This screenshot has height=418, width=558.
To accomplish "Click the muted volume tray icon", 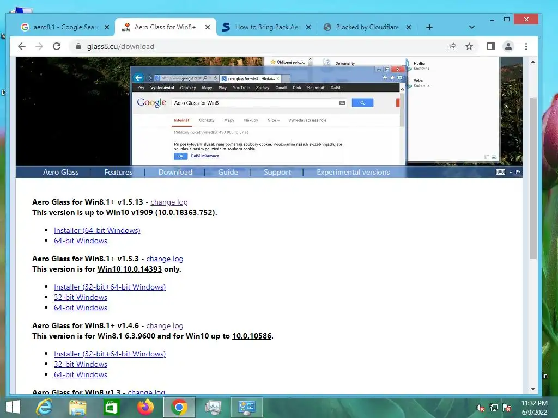I will 480,408.
